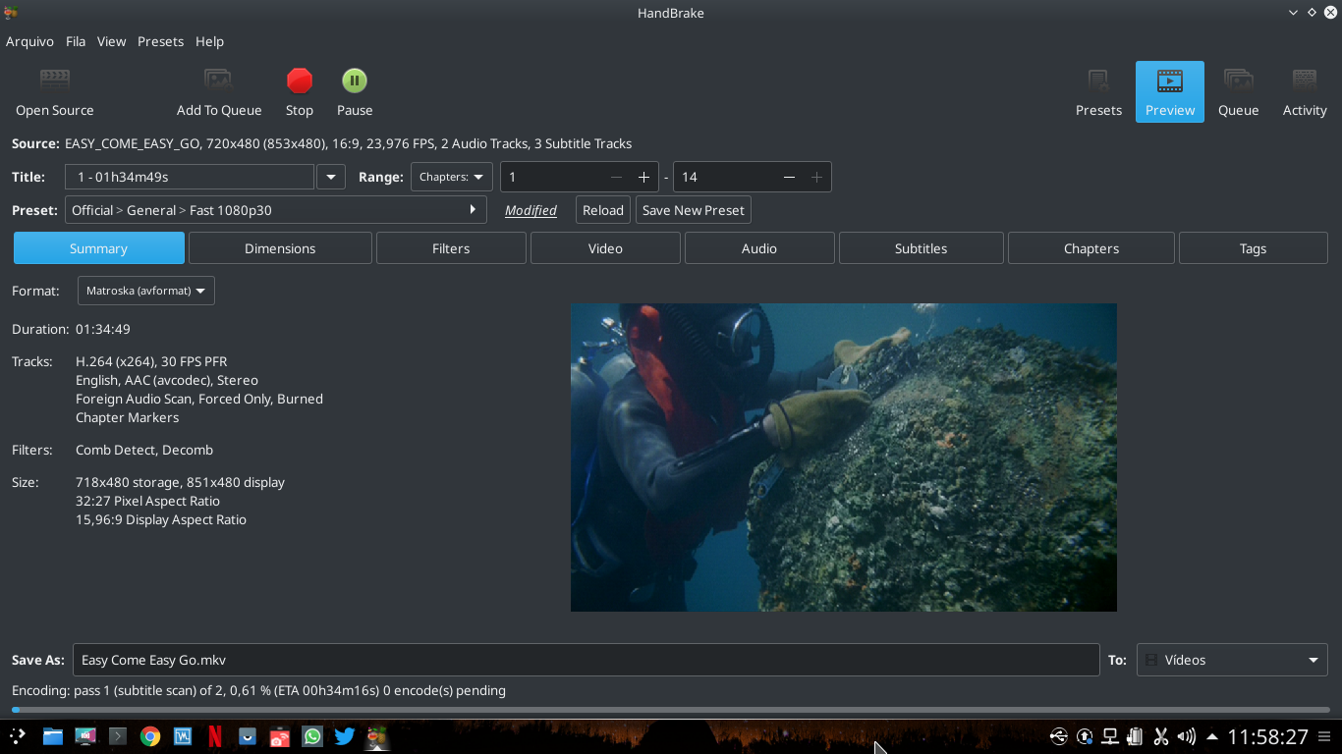1342x754 pixels.
Task: Pause the encoding job
Action: (x=355, y=92)
